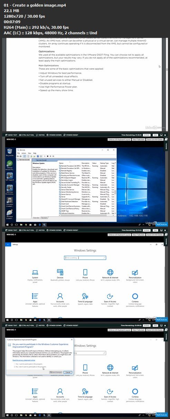Open Phone tile behind the Customer Experience dialog
The width and height of the screenshot is (170, 419).
click(x=85, y=370)
